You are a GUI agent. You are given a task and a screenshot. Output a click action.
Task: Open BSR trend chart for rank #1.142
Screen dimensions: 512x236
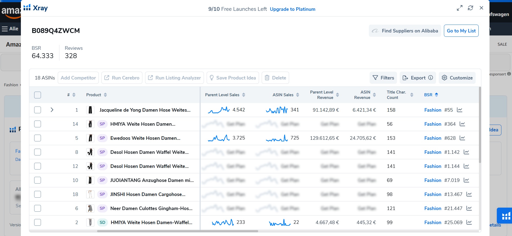tap(466, 152)
